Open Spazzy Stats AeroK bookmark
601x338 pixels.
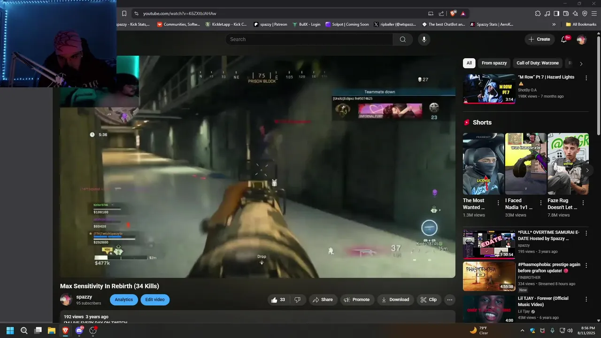tap(492, 24)
